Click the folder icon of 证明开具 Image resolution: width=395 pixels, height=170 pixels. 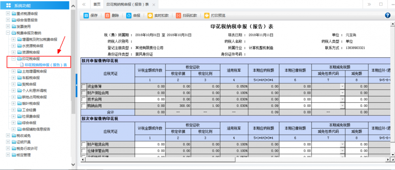(14, 142)
